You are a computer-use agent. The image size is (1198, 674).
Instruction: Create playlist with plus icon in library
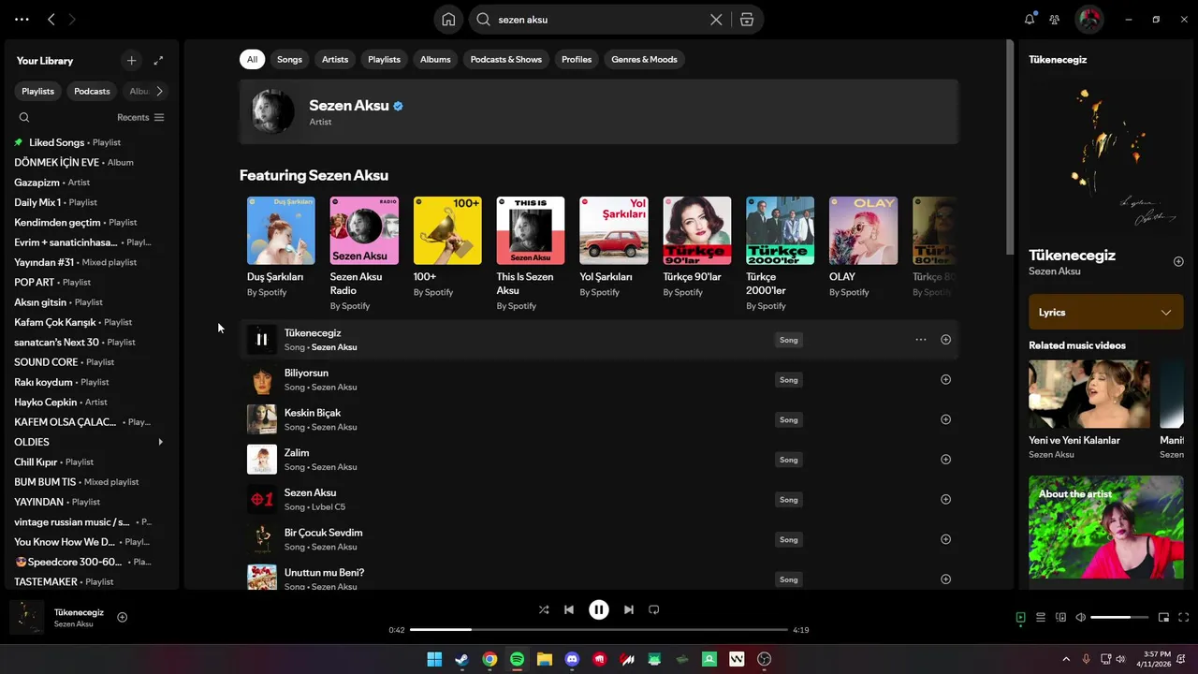(131, 61)
